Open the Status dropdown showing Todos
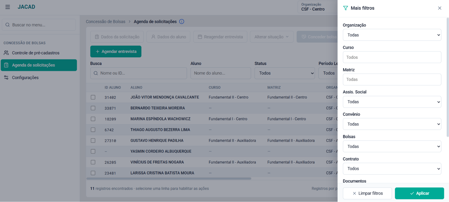Viewport: 449px width, 202px height. [x=285, y=73]
